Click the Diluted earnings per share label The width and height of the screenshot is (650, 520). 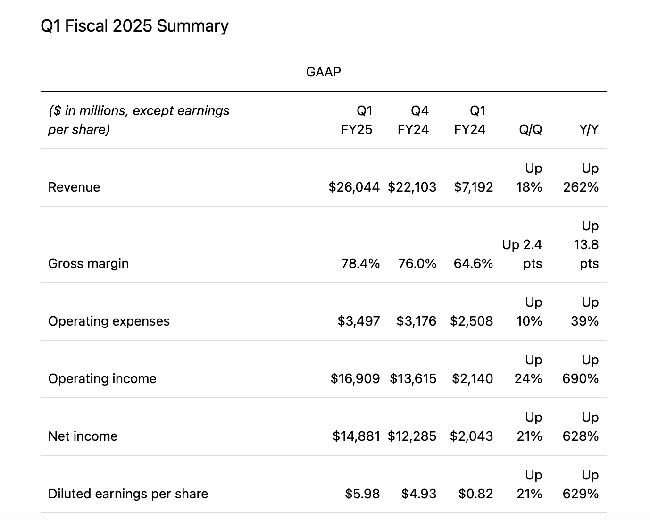(x=128, y=494)
